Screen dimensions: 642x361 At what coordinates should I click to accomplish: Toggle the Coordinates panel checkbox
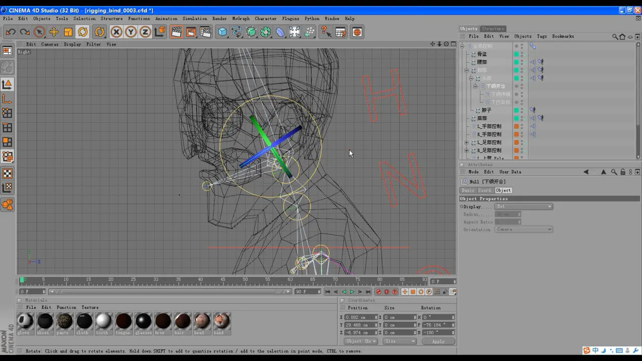click(x=342, y=300)
